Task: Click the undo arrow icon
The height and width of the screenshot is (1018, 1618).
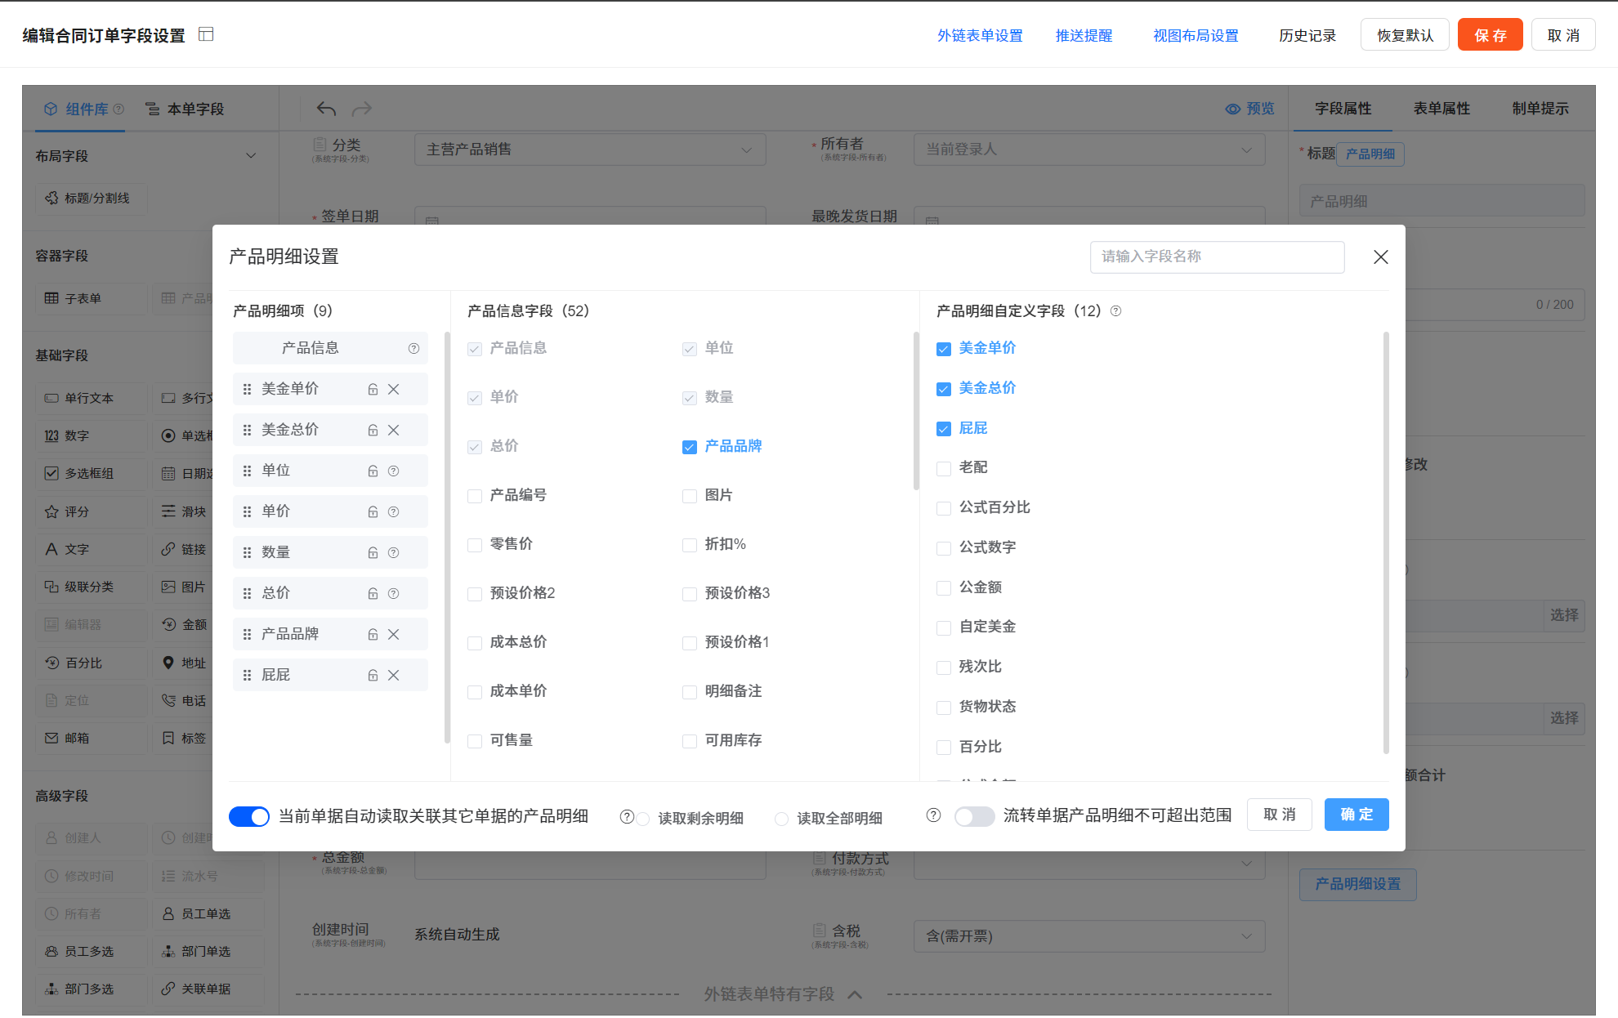Action: coord(326,109)
